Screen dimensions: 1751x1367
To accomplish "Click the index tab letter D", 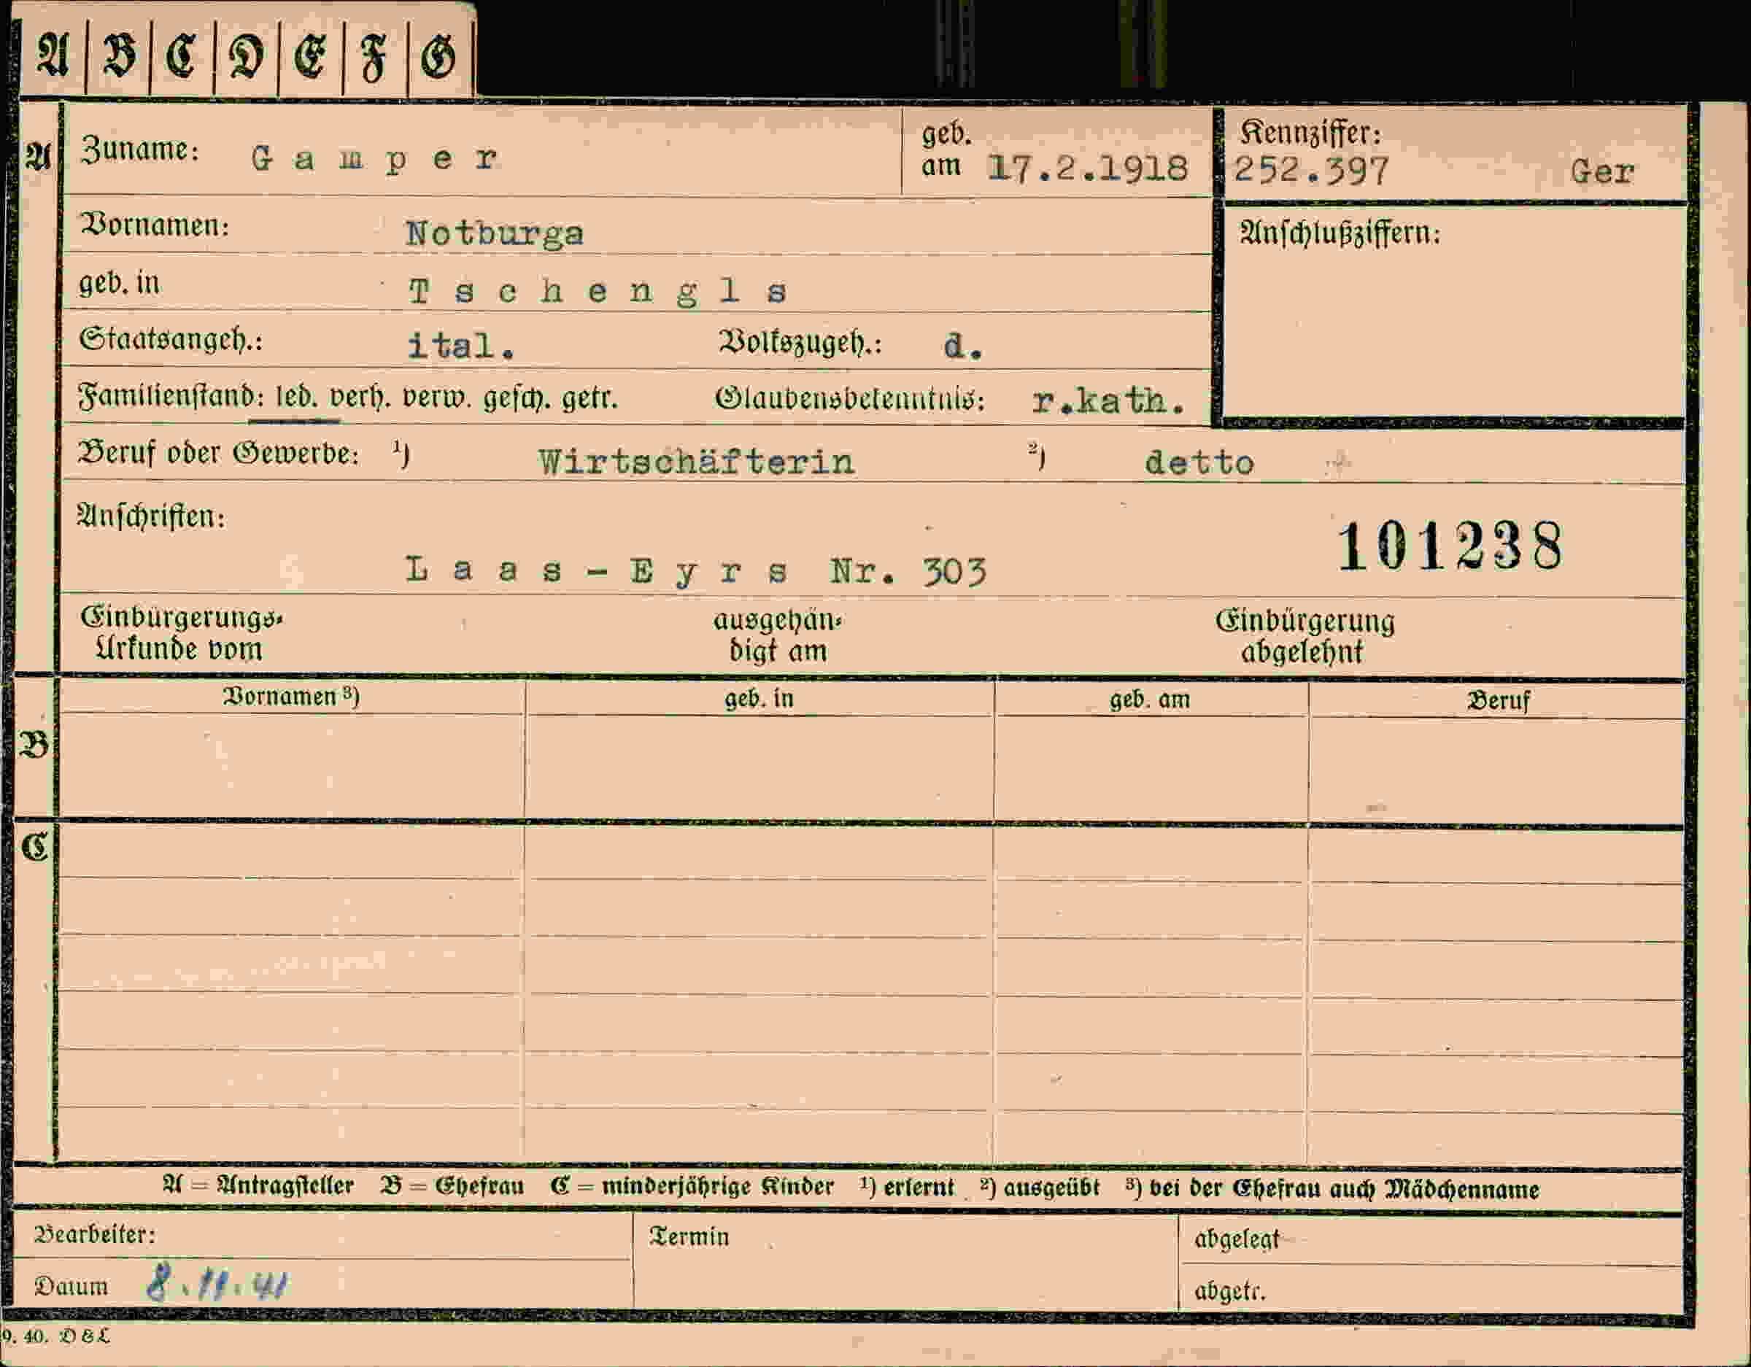I will click(x=246, y=58).
